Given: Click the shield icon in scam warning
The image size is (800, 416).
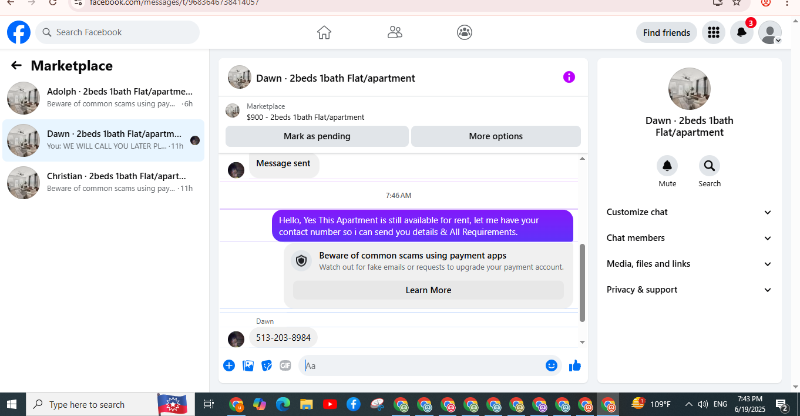Looking at the screenshot, I should click(x=301, y=260).
